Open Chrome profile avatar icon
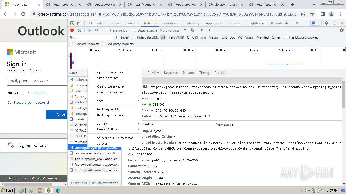346x194 pixels. point(331,14)
